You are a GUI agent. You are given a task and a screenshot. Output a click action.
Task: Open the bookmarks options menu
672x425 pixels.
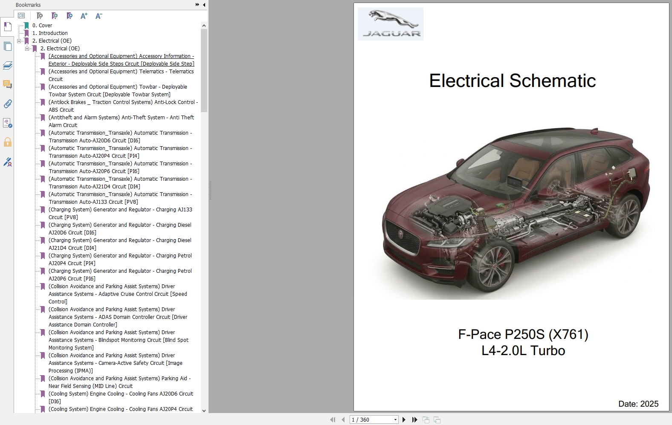point(21,16)
